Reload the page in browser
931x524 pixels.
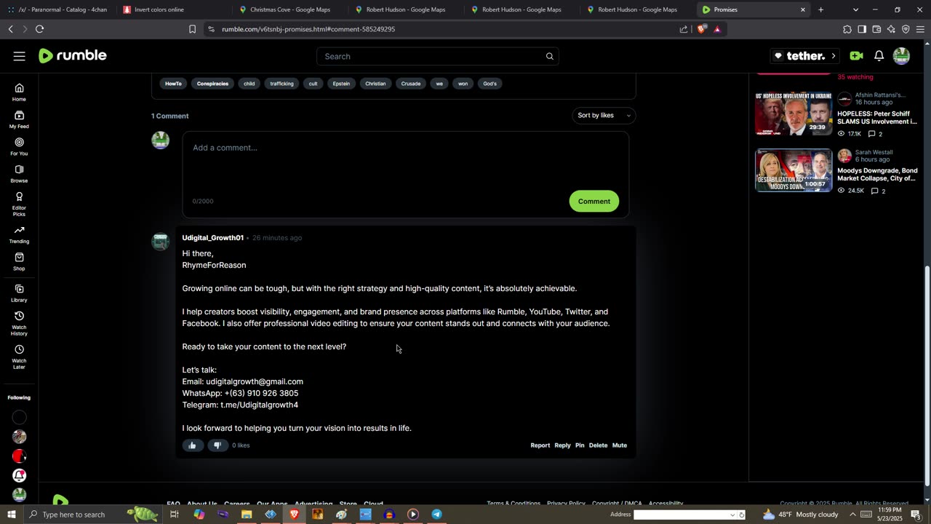pyautogui.click(x=39, y=29)
